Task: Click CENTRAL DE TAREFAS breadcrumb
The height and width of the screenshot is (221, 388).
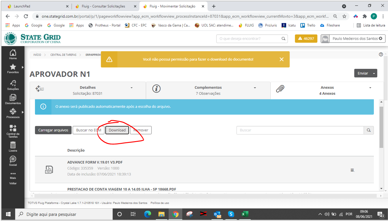Action: 63,55
